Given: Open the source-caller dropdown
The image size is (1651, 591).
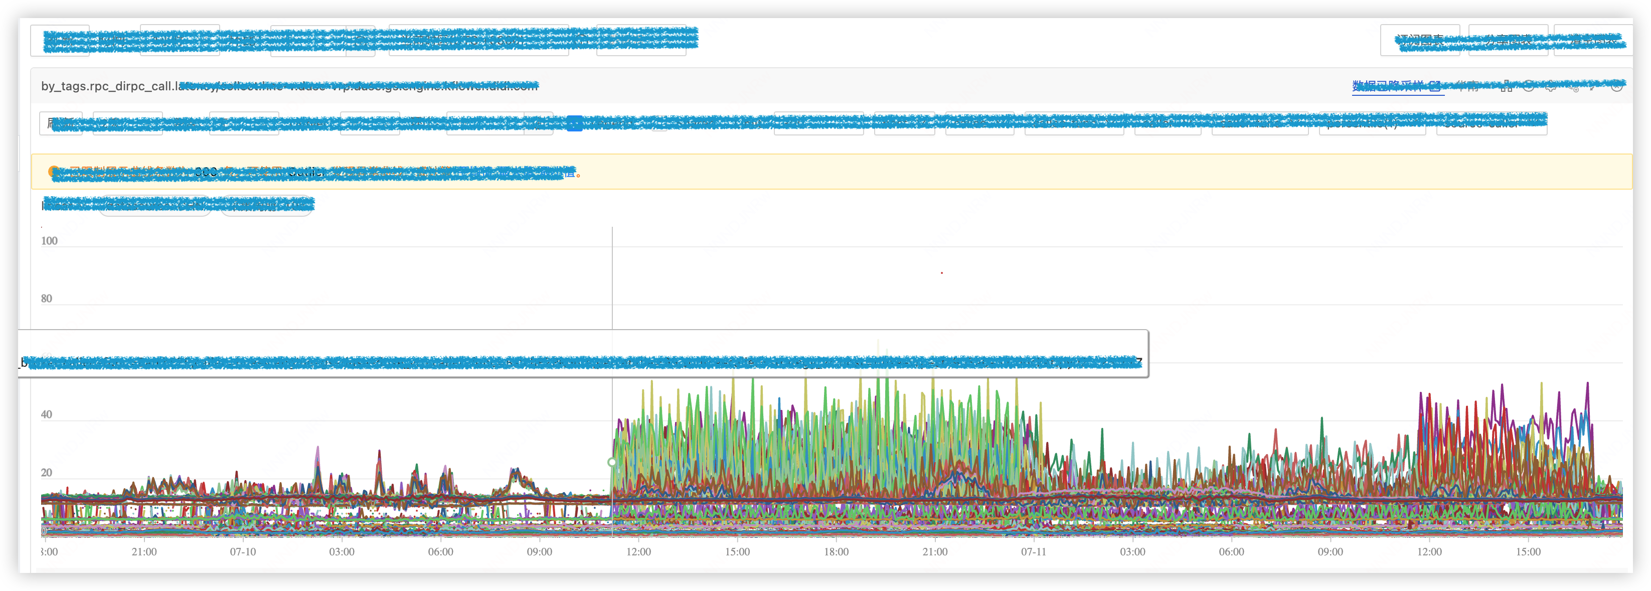Looking at the screenshot, I should click(x=1492, y=123).
